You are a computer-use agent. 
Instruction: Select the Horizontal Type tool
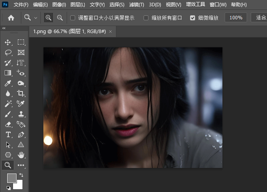(x=8, y=135)
